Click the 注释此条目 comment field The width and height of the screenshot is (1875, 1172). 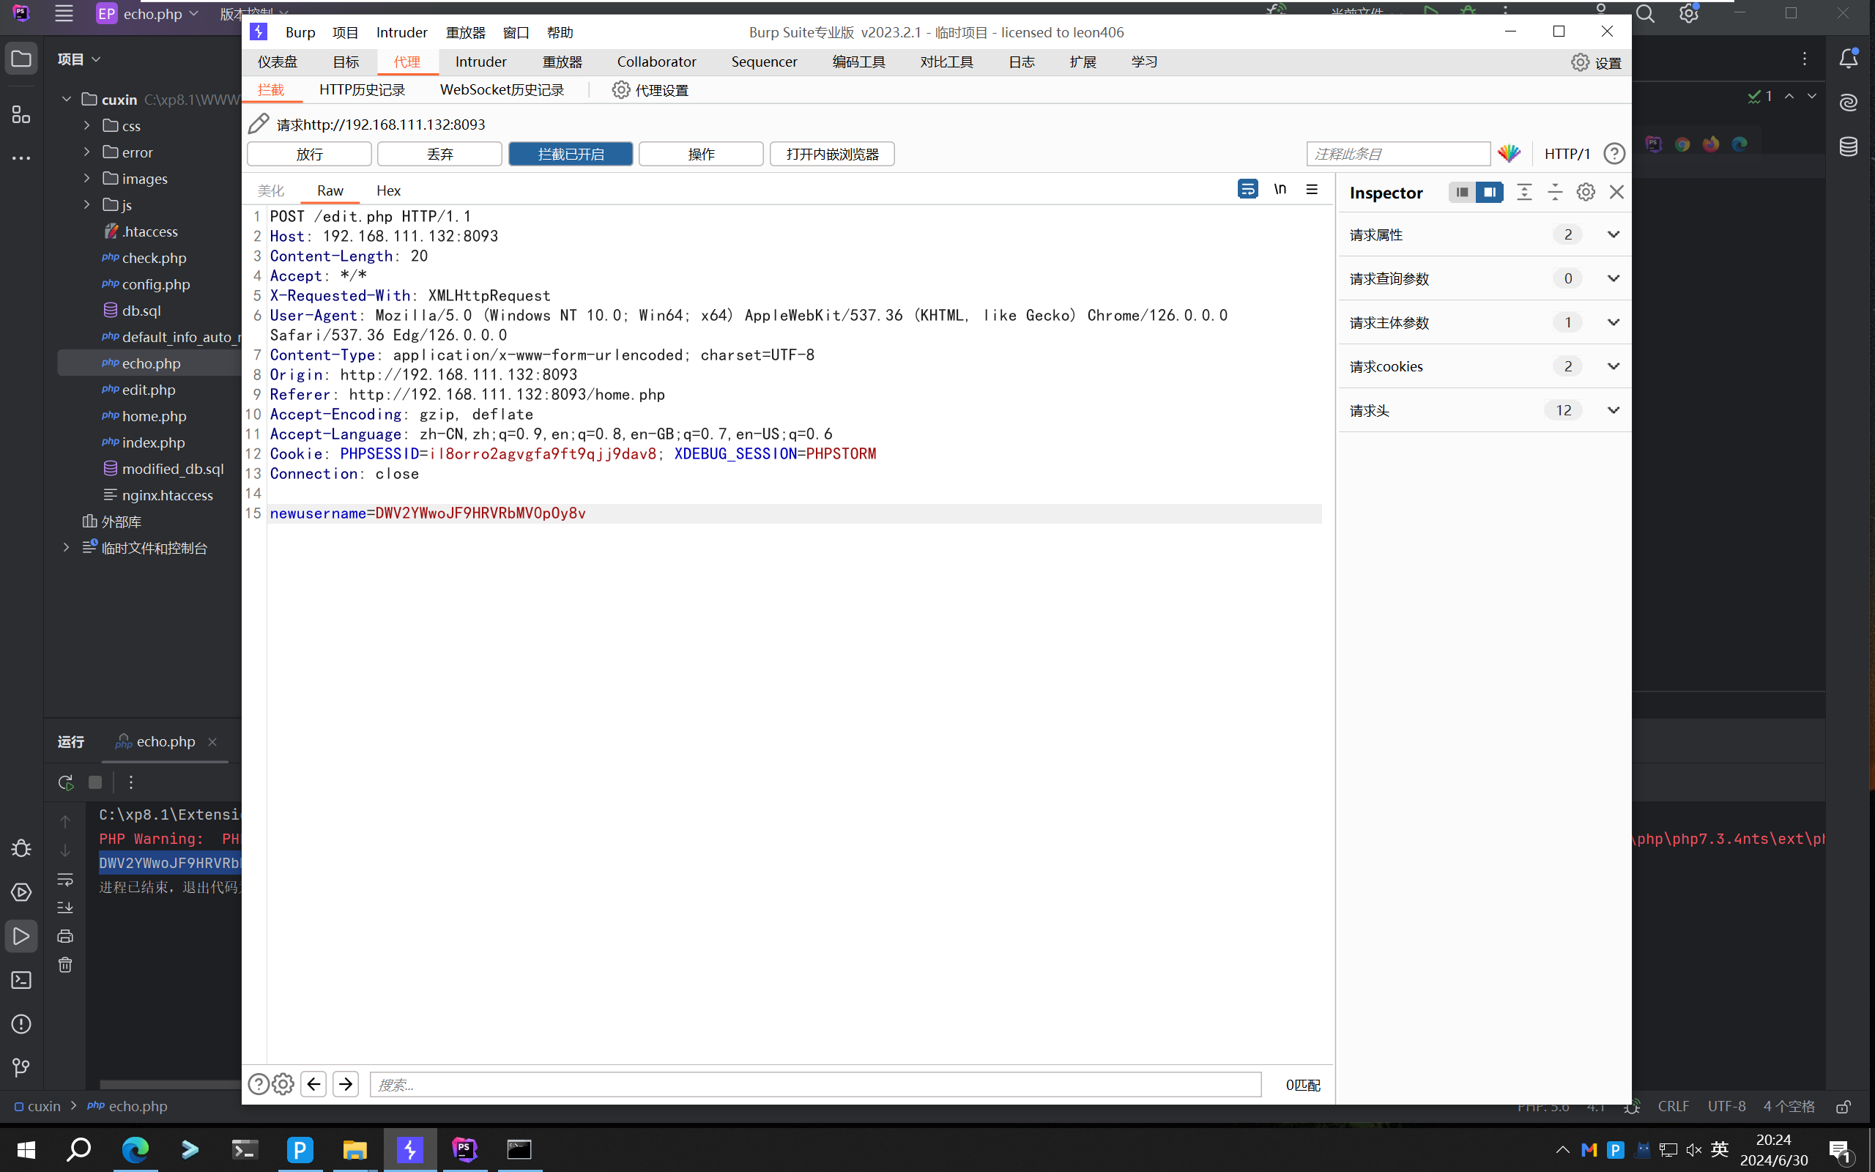[x=1398, y=154]
